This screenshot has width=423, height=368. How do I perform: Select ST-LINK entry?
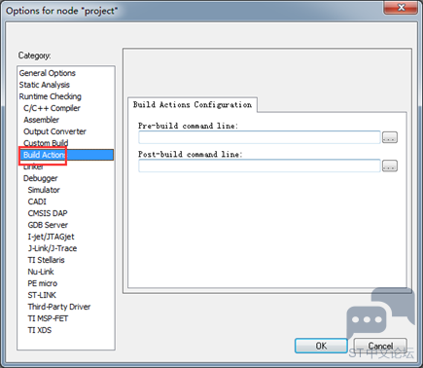click(x=42, y=295)
